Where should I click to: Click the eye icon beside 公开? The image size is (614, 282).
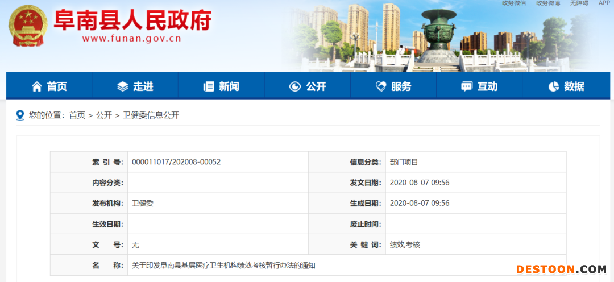[x=294, y=86]
